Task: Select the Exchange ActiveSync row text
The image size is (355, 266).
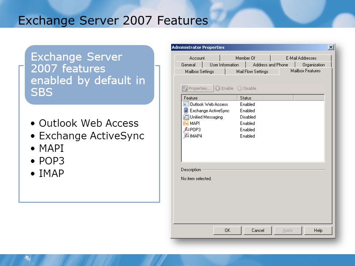Action: (209, 110)
